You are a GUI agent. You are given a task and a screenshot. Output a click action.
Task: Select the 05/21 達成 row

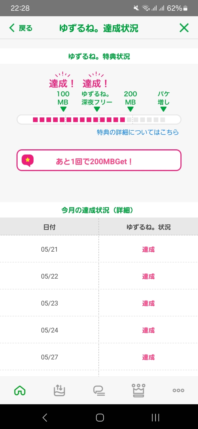(x=99, y=249)
